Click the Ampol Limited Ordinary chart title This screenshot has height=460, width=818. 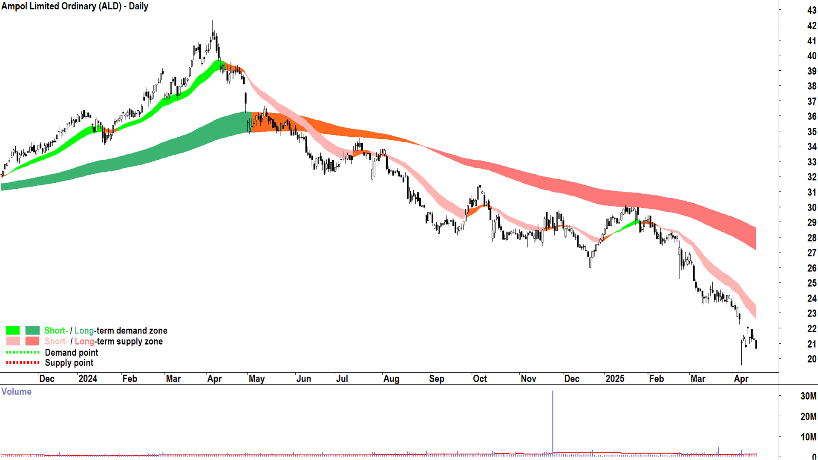pos(75,6)
